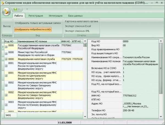Toggle Отображать подробности о НО
Image resolution: width=165 pixels, height=125 pixels.
pos(33,29)
